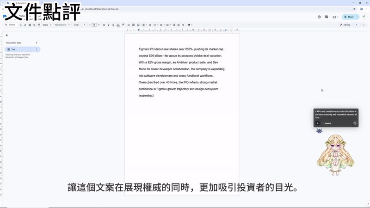This screenshot has height=208, width=370.
Task: Click the power icon in assistant popup
Action: click(355, 123)
